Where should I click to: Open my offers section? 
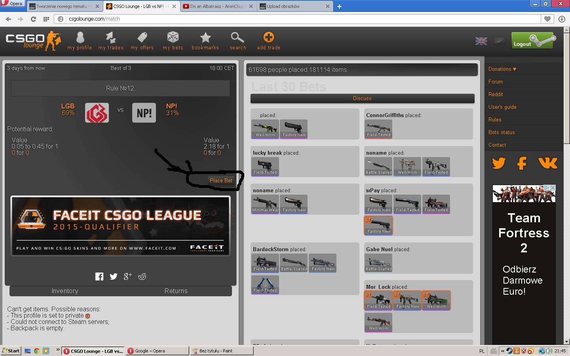tap(142, 41)
